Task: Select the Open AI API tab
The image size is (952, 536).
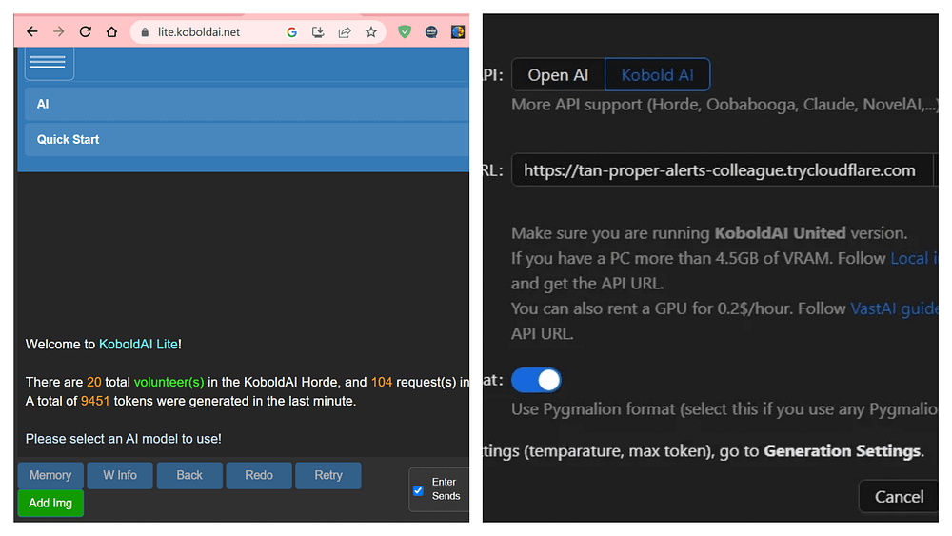Action: 558,74
